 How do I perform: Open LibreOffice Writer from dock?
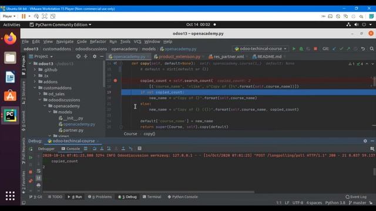[10, 77]
